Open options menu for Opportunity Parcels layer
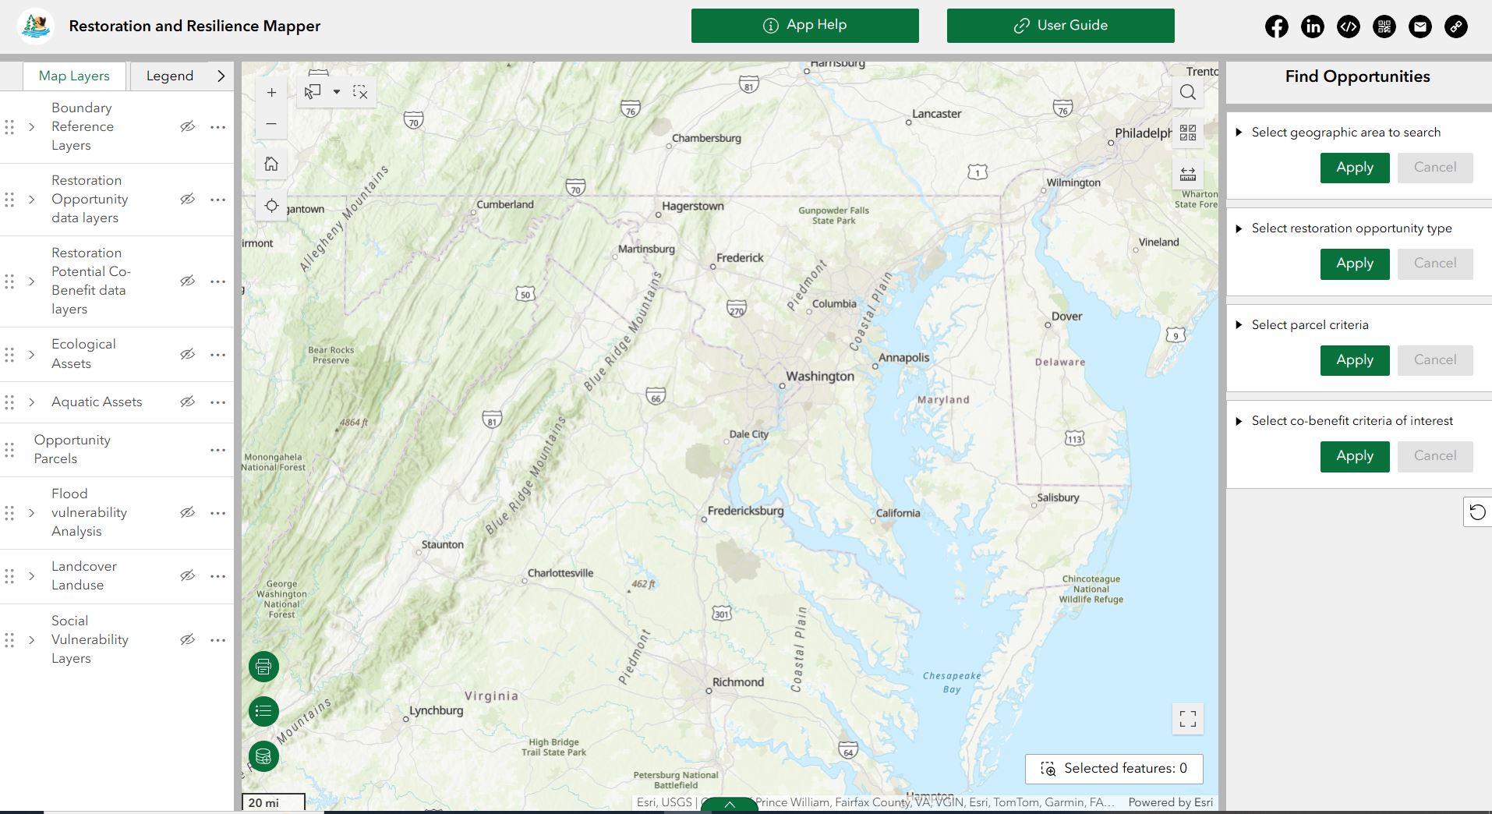The image size is (1492, 814). (x=217, y=450)
